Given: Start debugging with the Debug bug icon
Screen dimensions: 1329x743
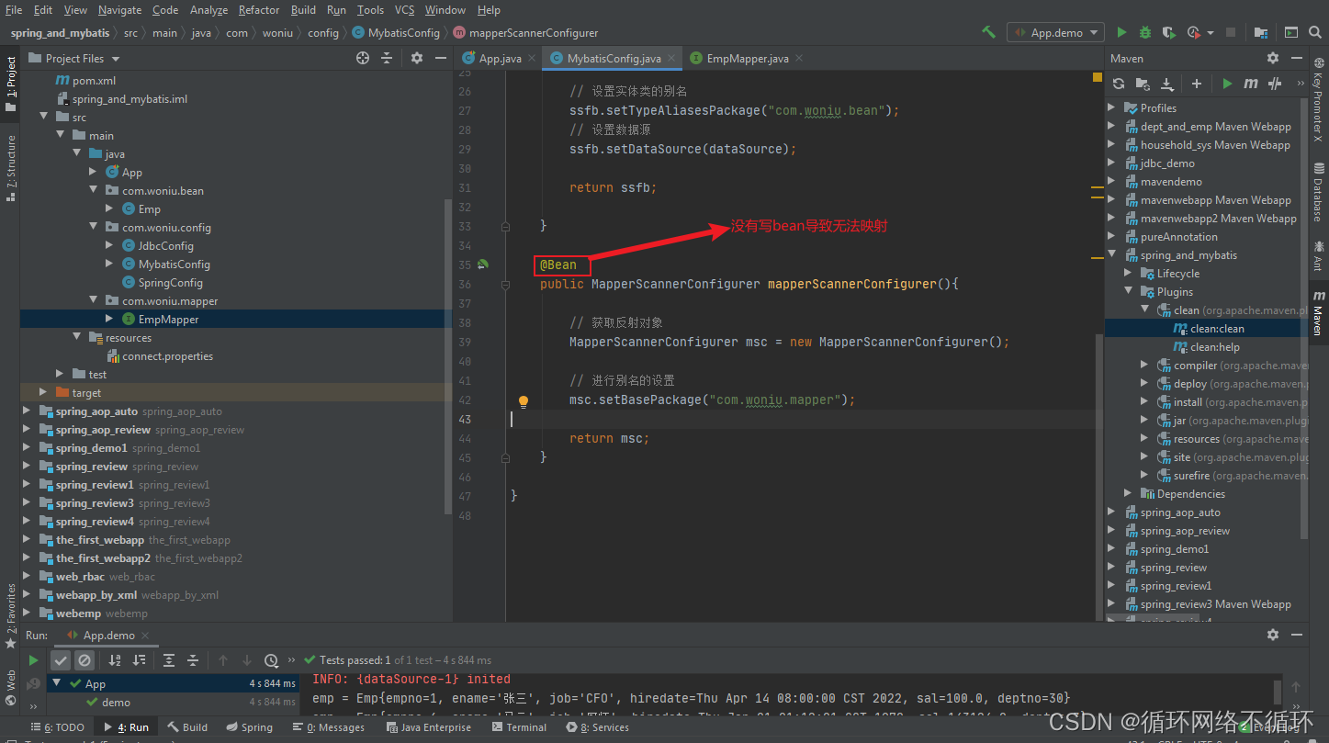Looking at the screenshot, I should (x=1144, y=31).
